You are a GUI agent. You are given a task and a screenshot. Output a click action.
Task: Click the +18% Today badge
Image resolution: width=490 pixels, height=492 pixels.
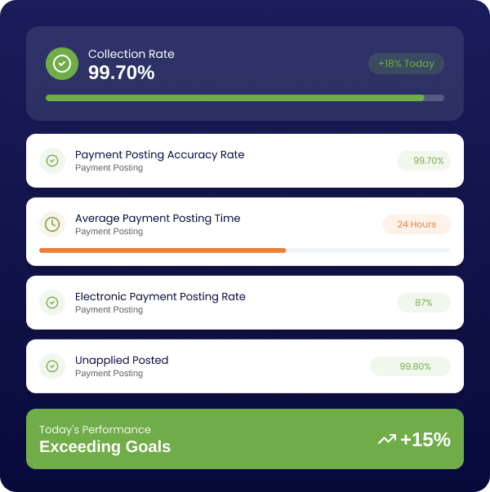tap(406, 64)
